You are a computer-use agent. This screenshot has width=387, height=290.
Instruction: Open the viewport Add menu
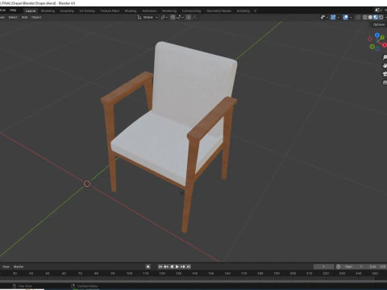pyautogui.click(x=24, y=17)
